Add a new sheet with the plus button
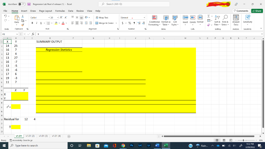The image size is (265, 149). click(69, 136)
